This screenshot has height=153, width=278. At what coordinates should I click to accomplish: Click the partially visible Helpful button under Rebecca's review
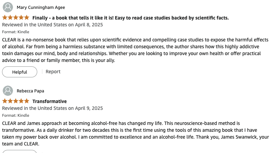[20, 151]
